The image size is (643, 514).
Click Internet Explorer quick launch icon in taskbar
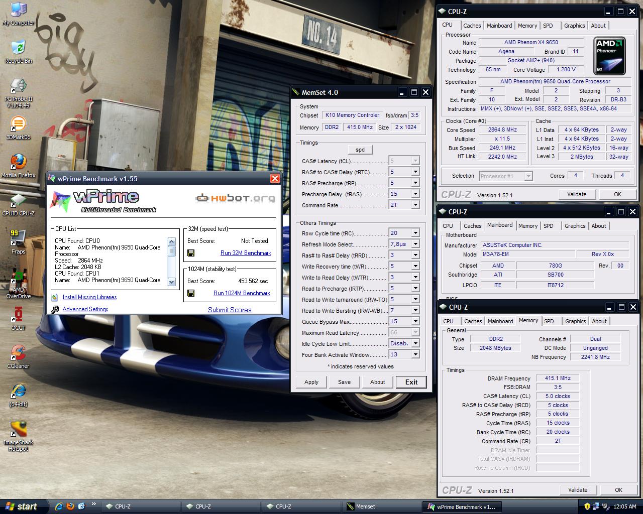[59, 506]
